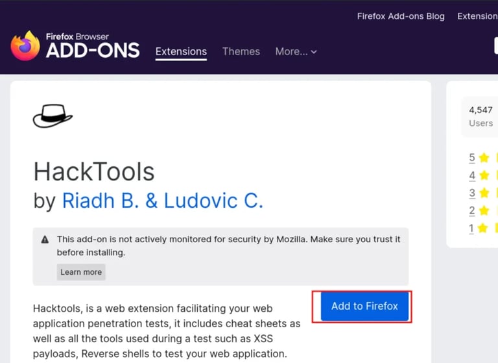
Task: Click the ADD-ONS header title
Action: (93, 50)
